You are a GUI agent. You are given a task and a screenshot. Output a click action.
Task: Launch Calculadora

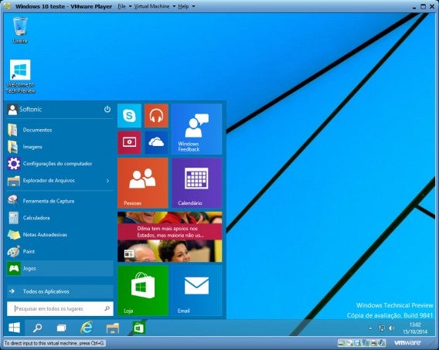[60, 218]
